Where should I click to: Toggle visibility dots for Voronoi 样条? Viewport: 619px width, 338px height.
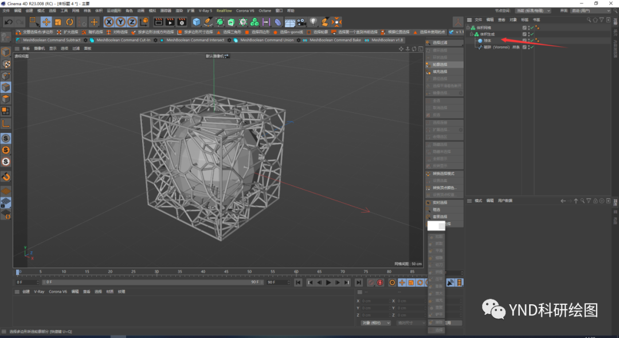coord(529,47)
